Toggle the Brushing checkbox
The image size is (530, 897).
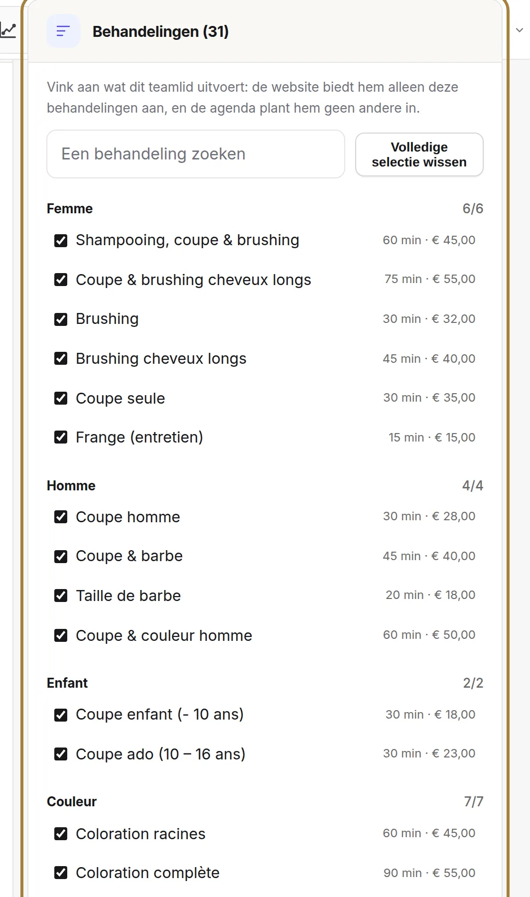61,319
